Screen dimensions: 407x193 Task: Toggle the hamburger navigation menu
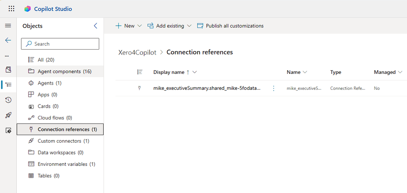(x=8, y=26)
